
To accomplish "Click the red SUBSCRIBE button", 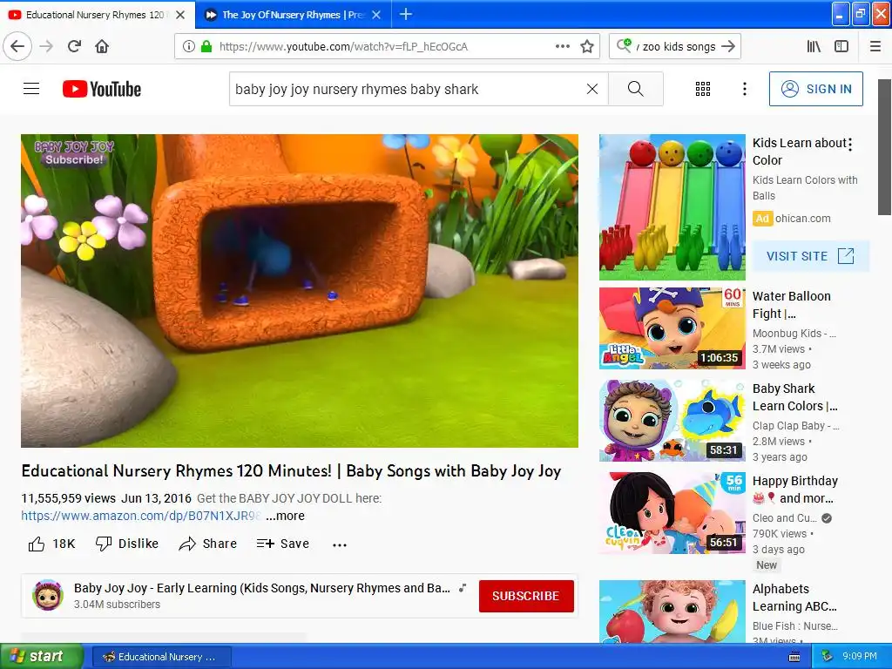I will pyautogui.click(x=525, y=596).
